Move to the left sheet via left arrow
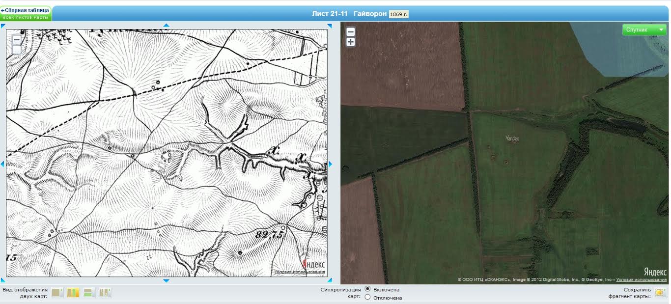 2,164
